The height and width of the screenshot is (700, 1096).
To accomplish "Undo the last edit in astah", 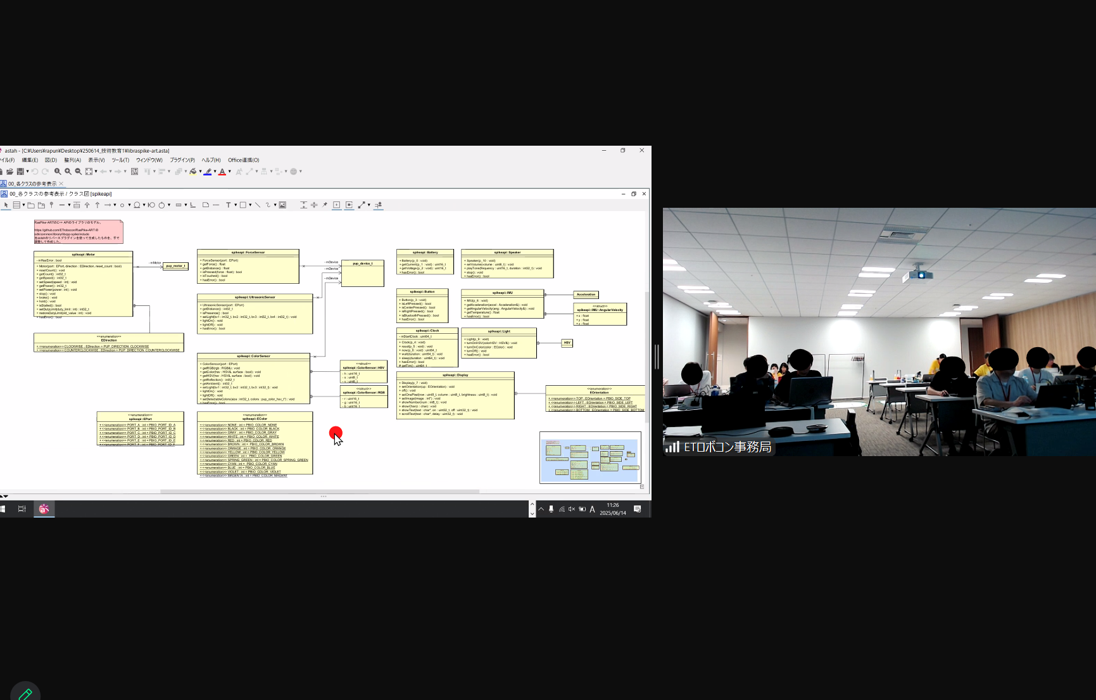I will 35,172.
